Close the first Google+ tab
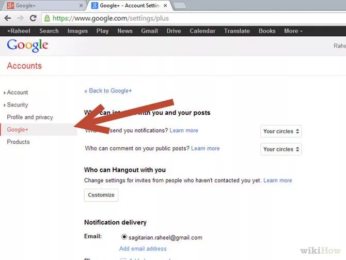 click(x=81, y=6)
